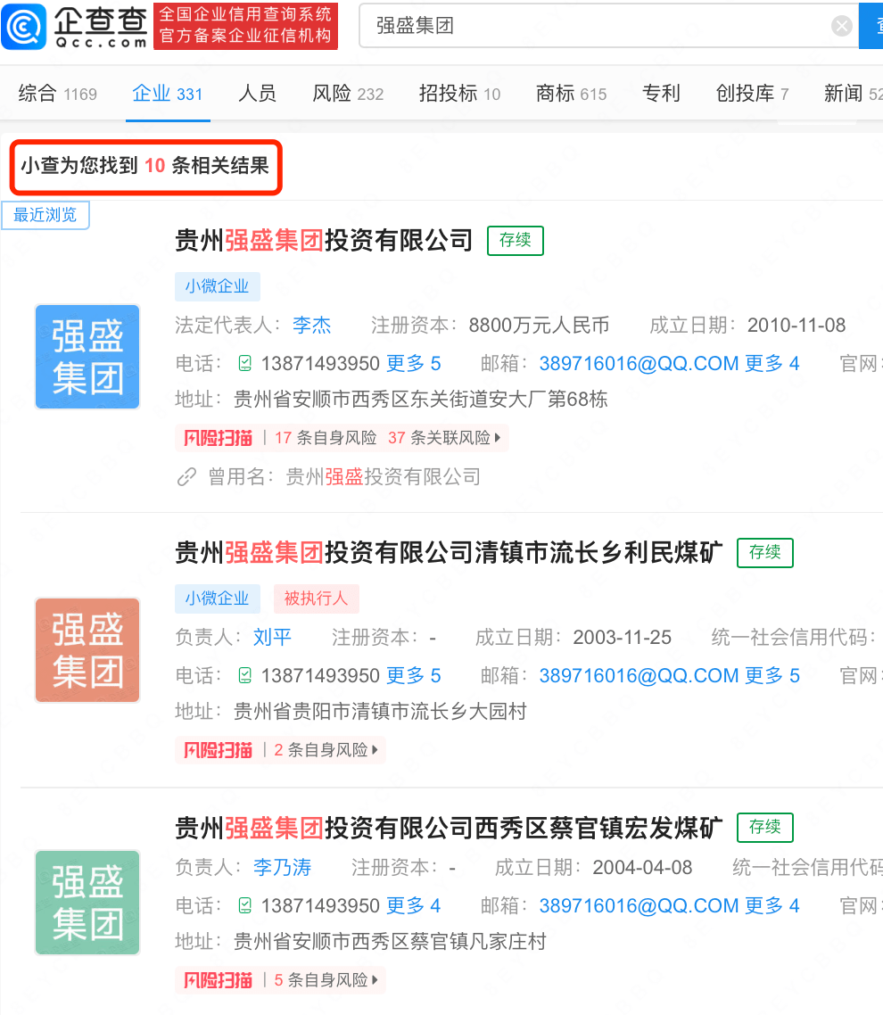Image resolution: width=883 pixels, height=1015 pixels.
Task: Click 更多 4 emails for 贵州强盛集团投资有限公司
Action: tap(772, 364)
